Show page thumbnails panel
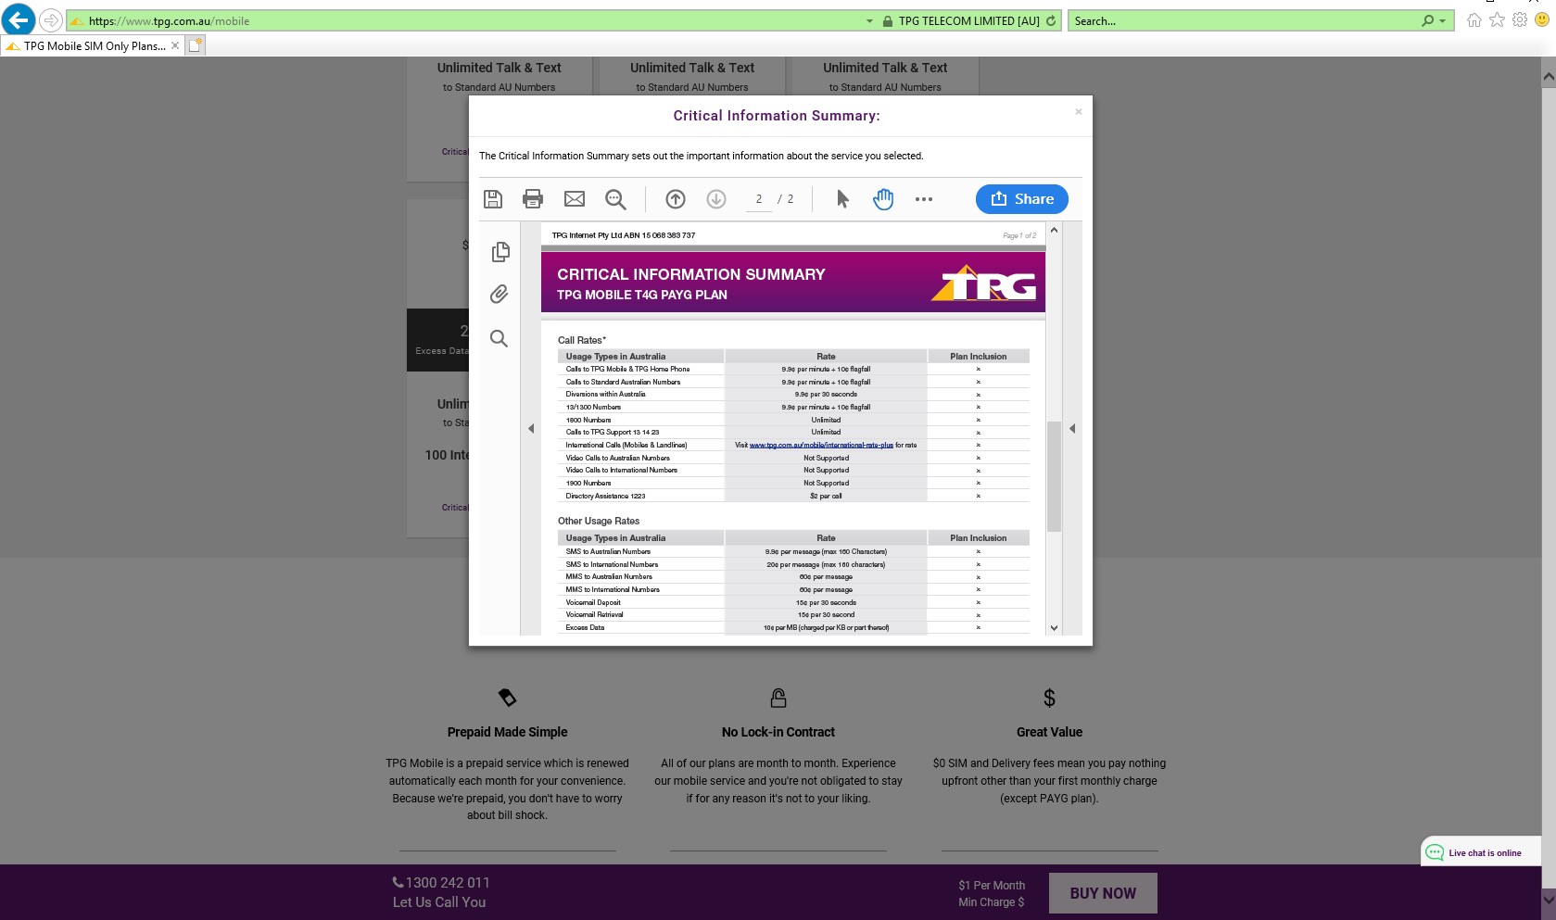1556x920 pixels. pyautogui.click(x=500, y=251)
